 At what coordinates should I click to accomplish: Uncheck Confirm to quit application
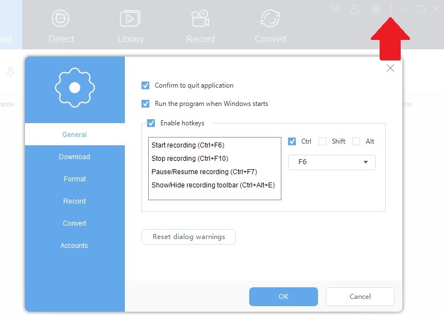146,85
